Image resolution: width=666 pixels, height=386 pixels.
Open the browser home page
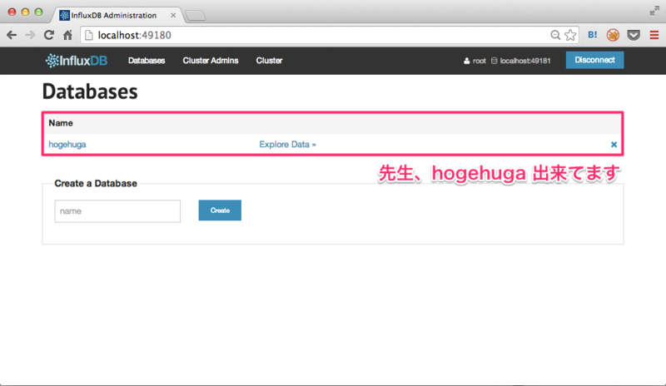[x=67, y=35]
